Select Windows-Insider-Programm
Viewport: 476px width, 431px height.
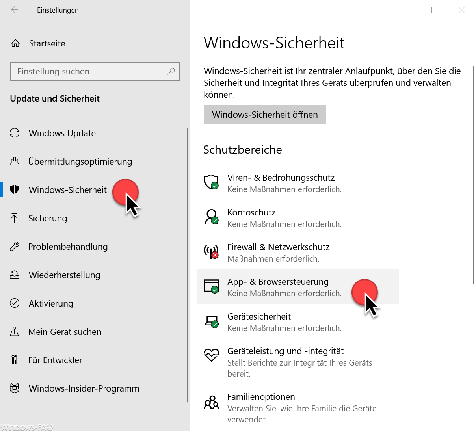coord(84,388)
